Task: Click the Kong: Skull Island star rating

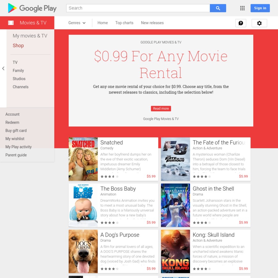Action: [x=202, y=269]
